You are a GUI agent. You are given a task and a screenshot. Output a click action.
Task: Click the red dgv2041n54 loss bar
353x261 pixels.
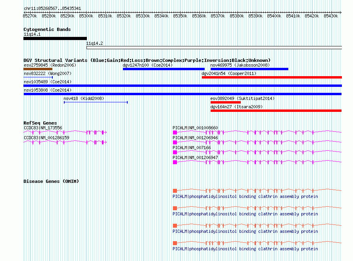tap(272, 77)
